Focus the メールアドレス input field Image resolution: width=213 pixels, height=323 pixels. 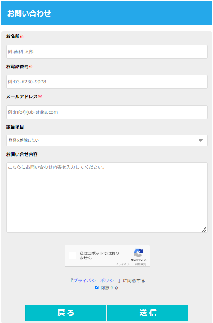tap(106, 112)
